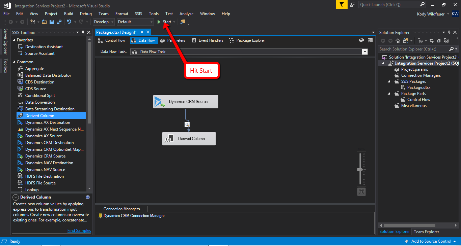Collapse the Common toolbox group
Viewport: 461px width, 246px height.
pos(14,62)
